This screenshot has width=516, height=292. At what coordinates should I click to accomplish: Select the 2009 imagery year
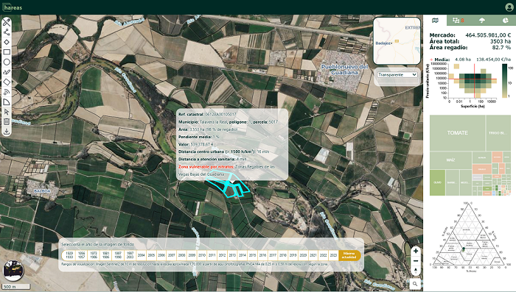pos(192,255)
